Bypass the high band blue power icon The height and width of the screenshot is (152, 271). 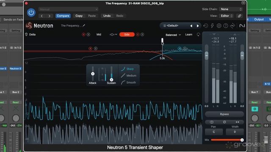(180, 49)
